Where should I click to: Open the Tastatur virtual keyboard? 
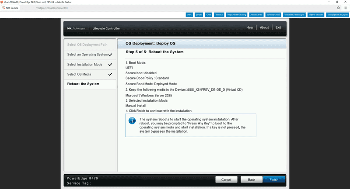tap(219, 15)
